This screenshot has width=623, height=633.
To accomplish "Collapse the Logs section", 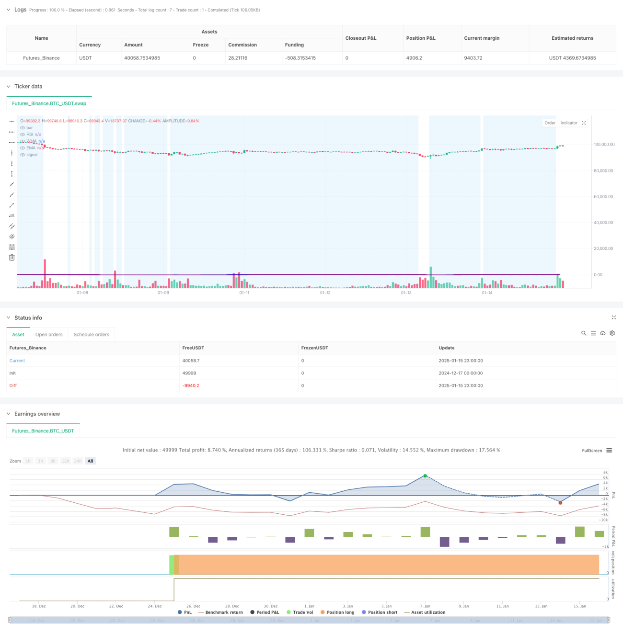I will coord(8,10).
